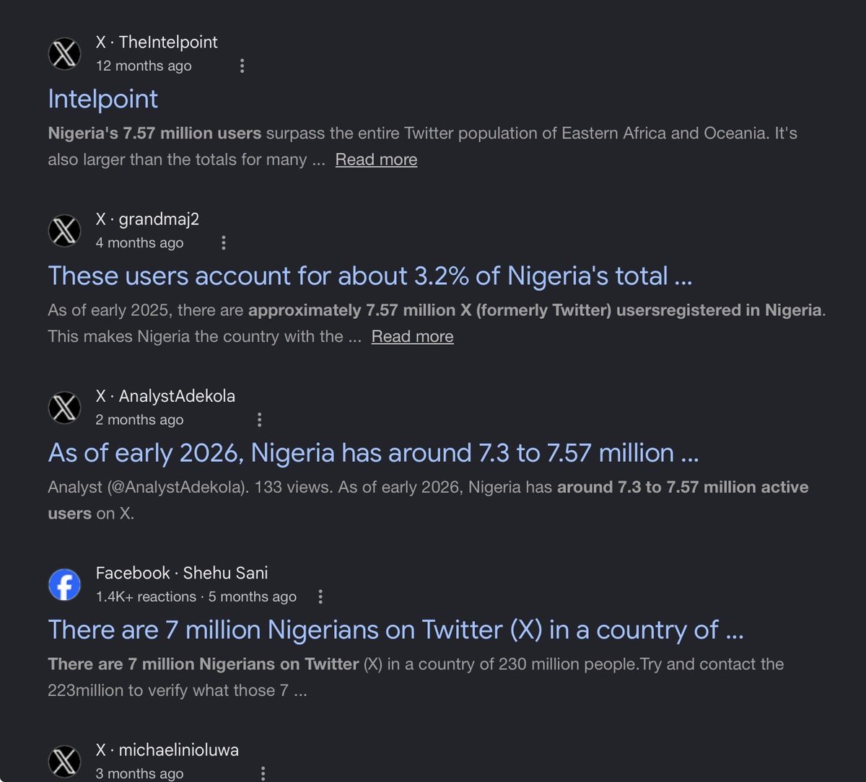Open three-dot menu for Shehu Sani result
866x782 pixels.
(x=321, y=597)
